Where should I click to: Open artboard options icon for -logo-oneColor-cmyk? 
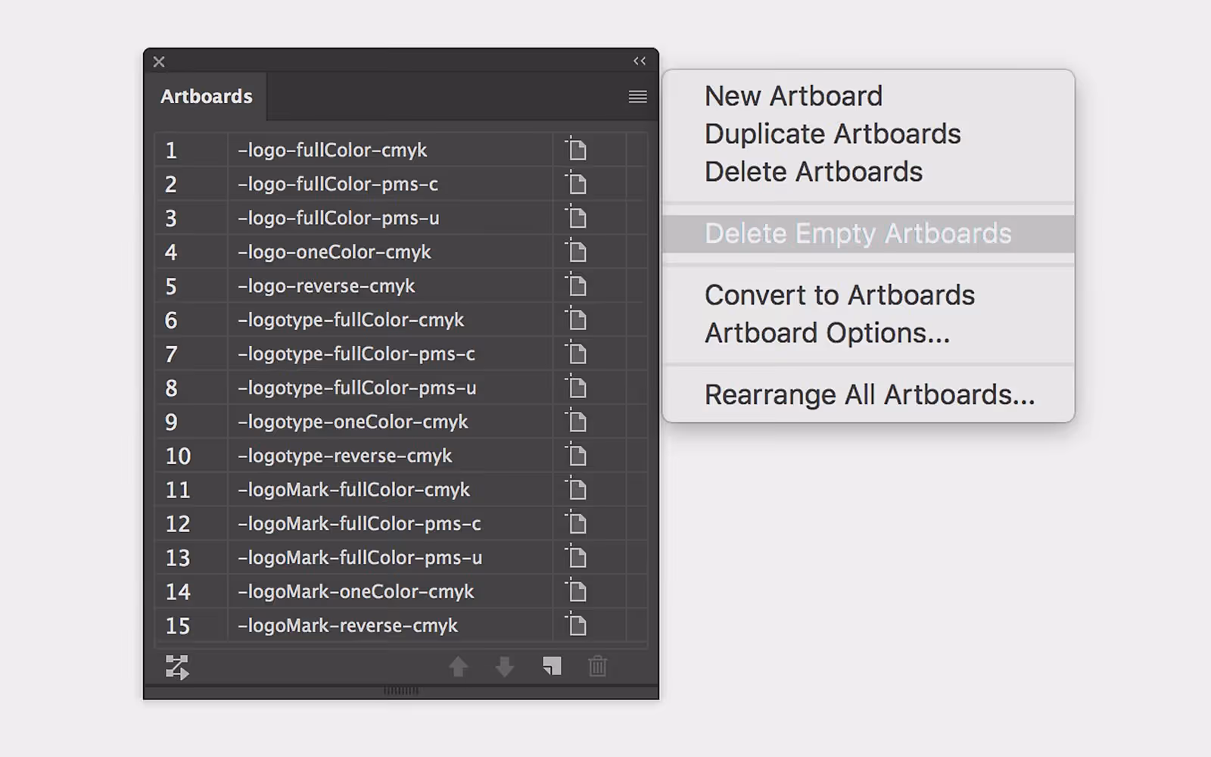(576, 251)
